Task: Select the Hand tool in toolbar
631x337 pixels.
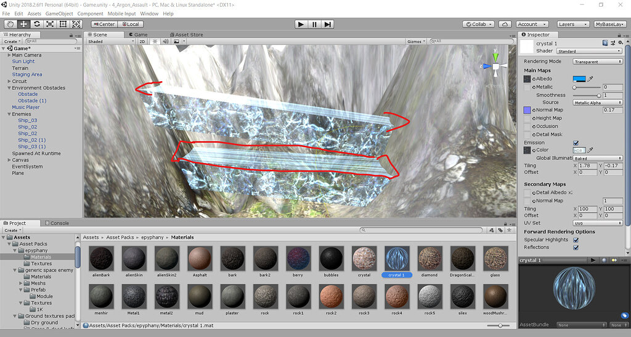Action: click(10, 24)
